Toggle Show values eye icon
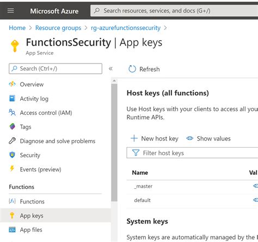This screenshot has width=258, height=242. click(190, 138)
